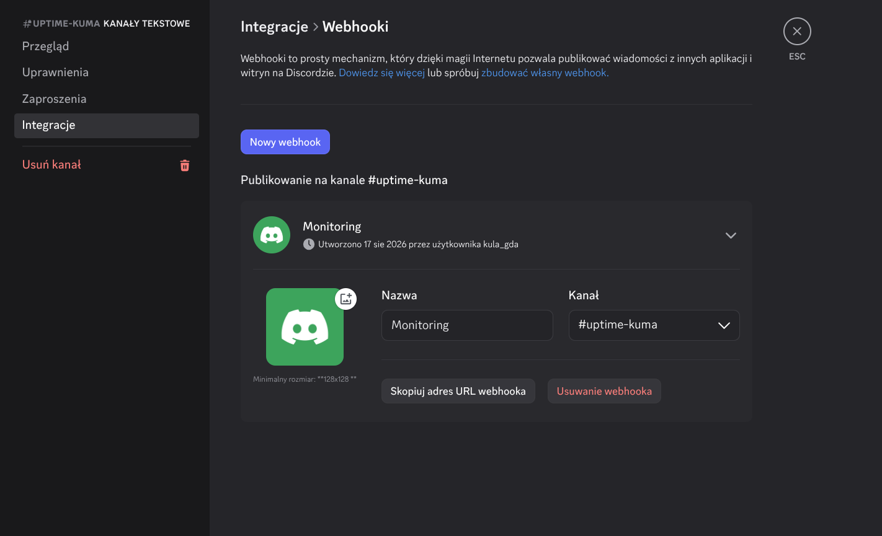Close settings with the X icon
This screenshot has height=536, width=882.
click(797, 32)
